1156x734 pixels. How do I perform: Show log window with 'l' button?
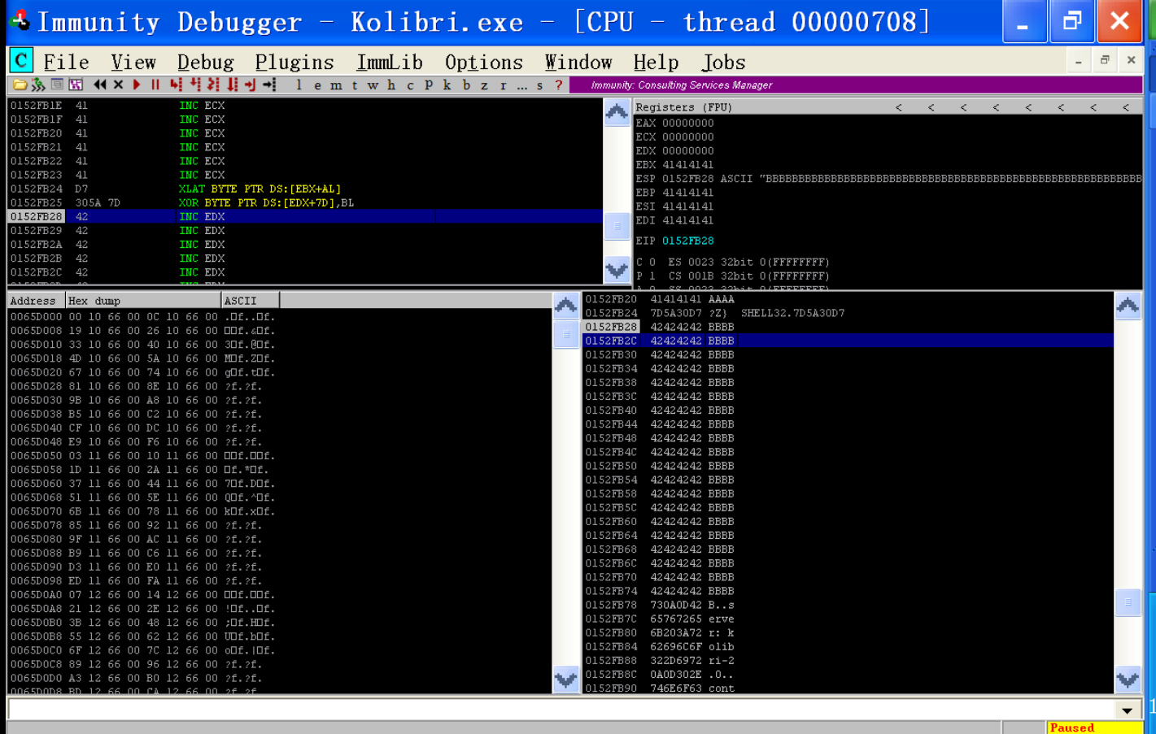coord(299,85)
